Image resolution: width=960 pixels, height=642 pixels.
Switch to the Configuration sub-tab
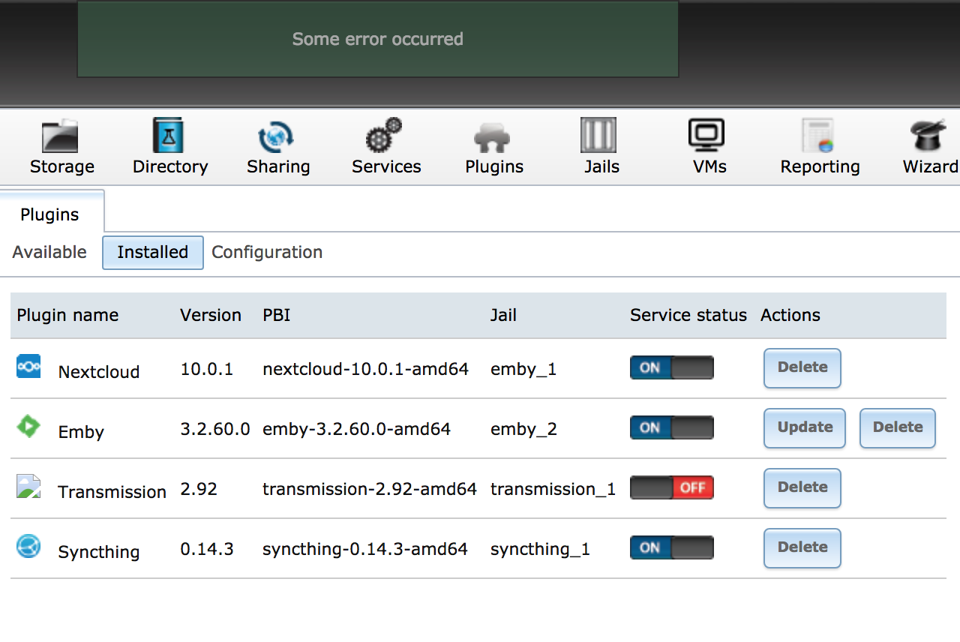(x=267, y=252)
